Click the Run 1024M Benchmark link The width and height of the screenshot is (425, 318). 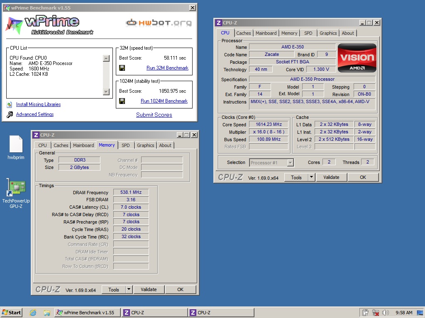click(x=164, y=101)
